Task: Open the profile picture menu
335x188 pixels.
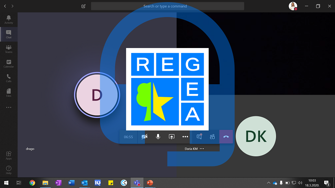Action: (293, 6)
